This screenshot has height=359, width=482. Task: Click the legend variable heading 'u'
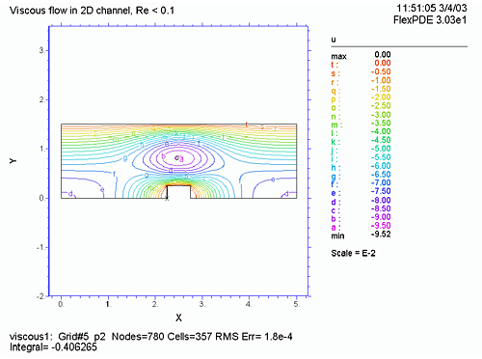point(334,40)
